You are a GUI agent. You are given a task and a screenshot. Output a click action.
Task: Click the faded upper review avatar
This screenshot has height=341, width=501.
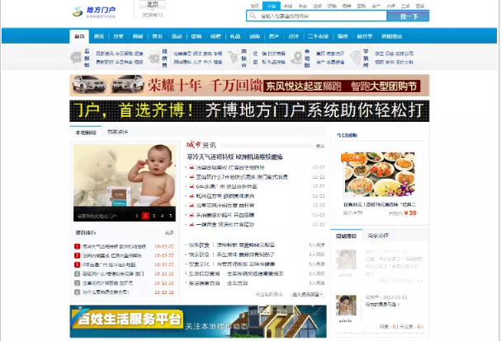coord(346,260)
